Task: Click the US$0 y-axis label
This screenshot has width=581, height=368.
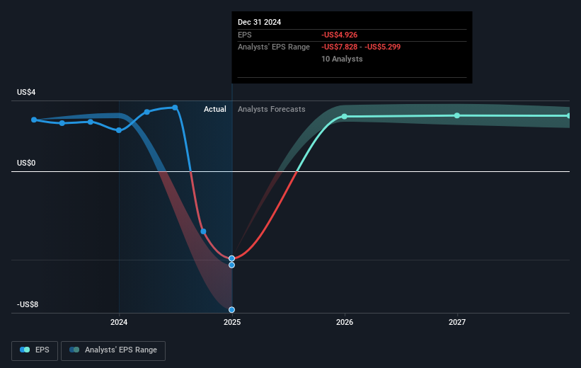Action: [26, 163]
